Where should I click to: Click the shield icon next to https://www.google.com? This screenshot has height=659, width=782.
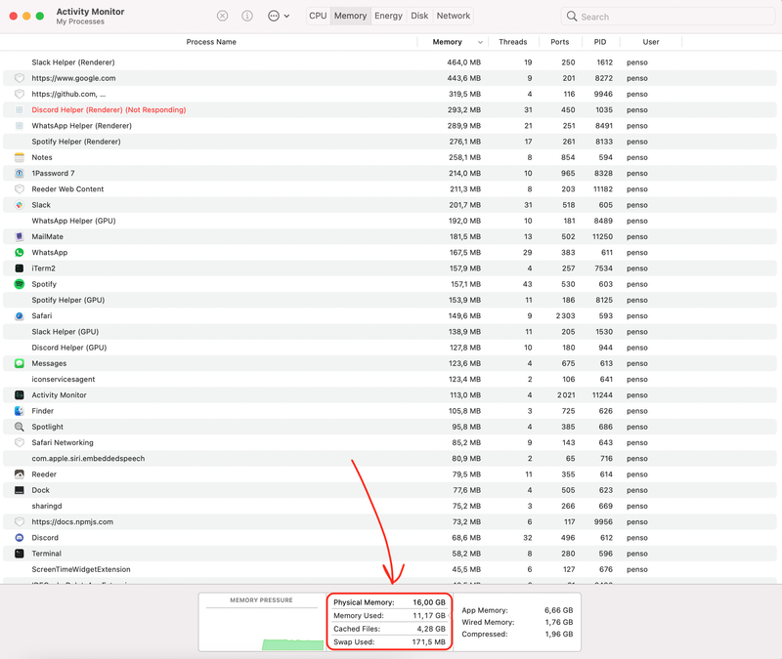20,78
